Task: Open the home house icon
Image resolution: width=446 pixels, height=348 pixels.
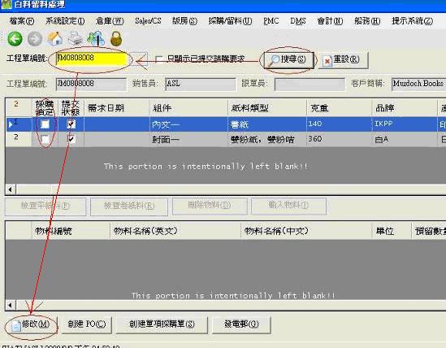Action: click(55, 39)
